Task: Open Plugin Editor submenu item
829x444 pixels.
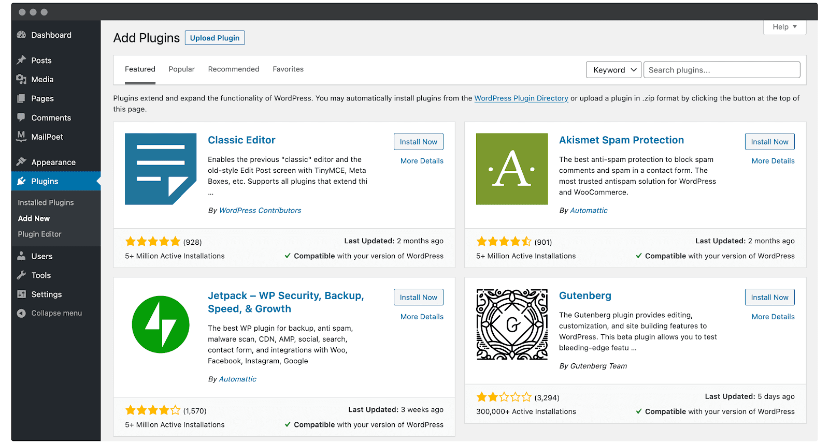Action: click(x=39, y=234)
